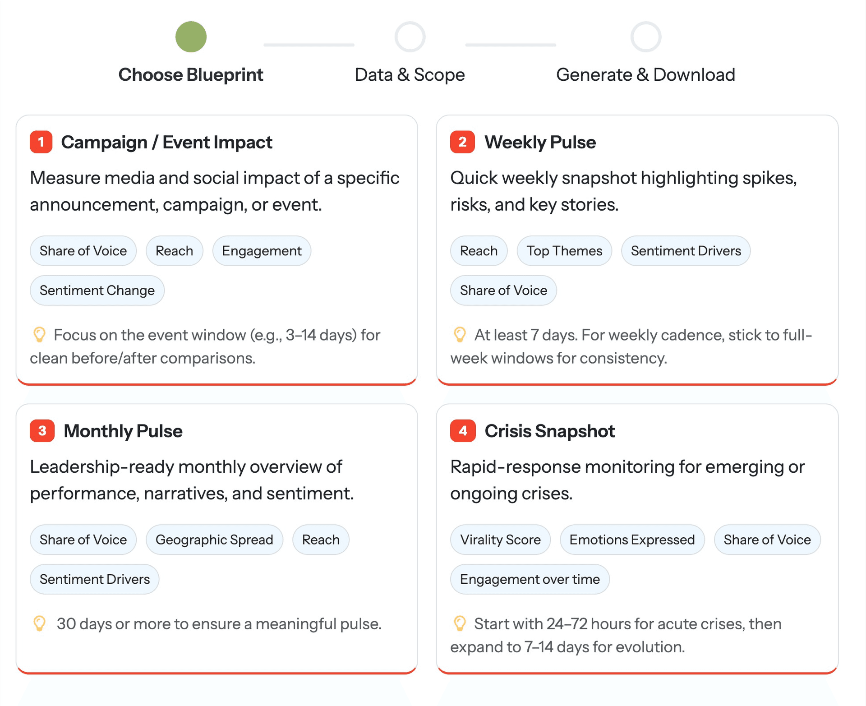Click the red number 1 badge
The height and width of the screenshot is (706, 866).
pyautogui.click(x=41, y=142)
